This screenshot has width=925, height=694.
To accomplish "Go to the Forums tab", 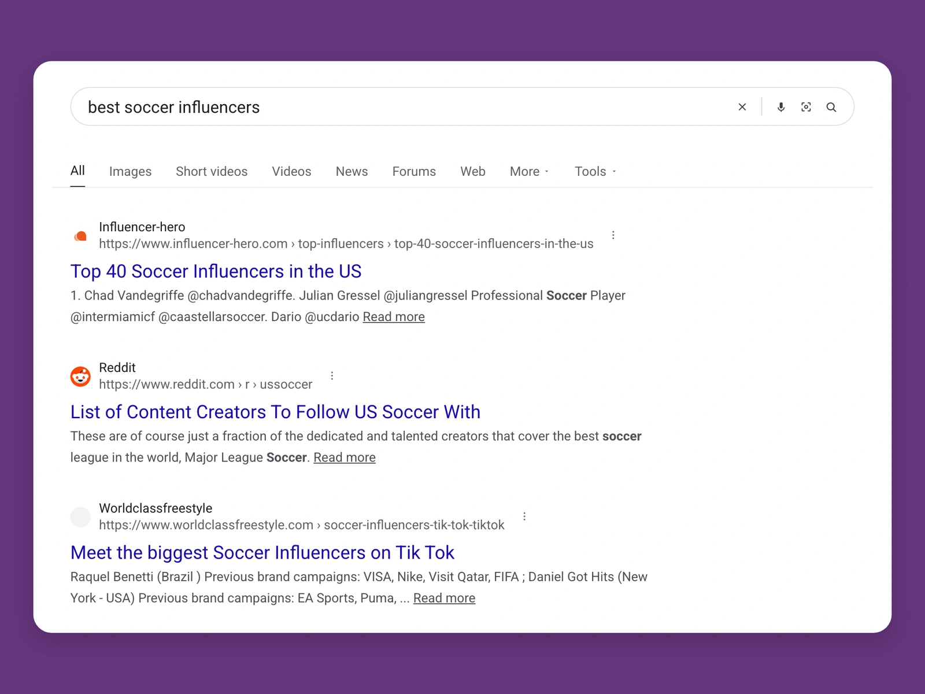I will click(x=414, y=172).
